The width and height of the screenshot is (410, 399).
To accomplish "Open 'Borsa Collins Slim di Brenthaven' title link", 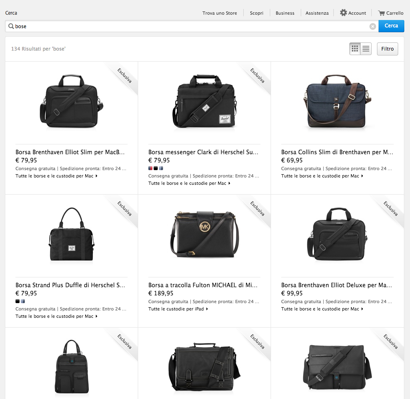I will pos(337,152).
